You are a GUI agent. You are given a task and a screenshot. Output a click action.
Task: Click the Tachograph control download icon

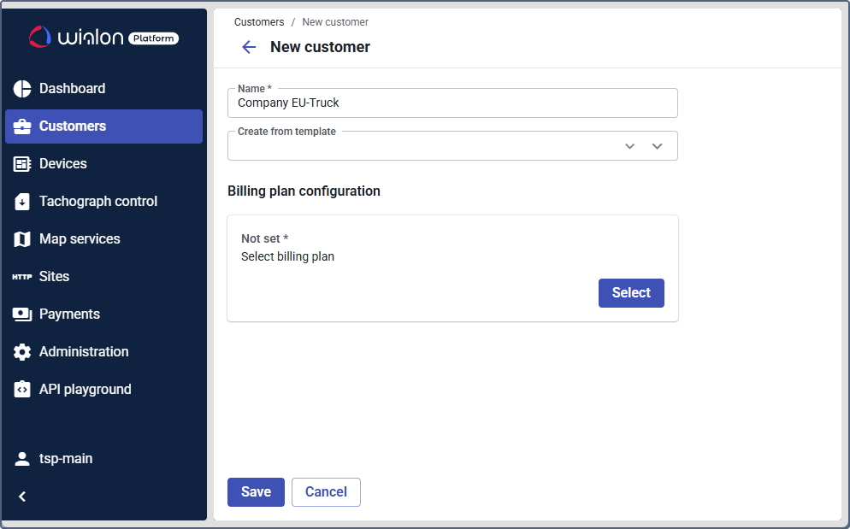(x=22, y=202)
